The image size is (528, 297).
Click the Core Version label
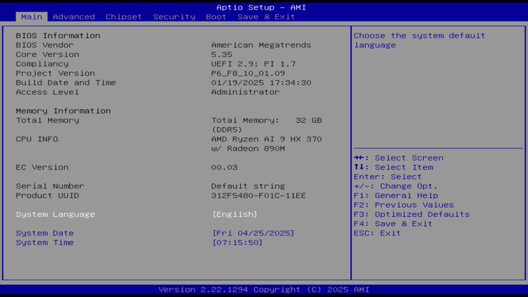pyautogui.click(x=47, y=54)
